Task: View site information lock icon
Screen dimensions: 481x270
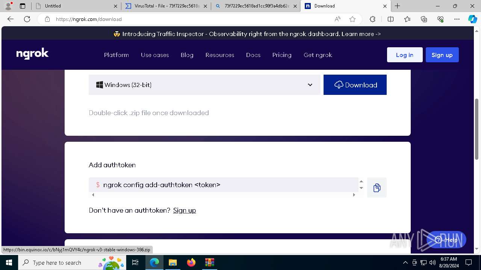Action: pos(47,19)
